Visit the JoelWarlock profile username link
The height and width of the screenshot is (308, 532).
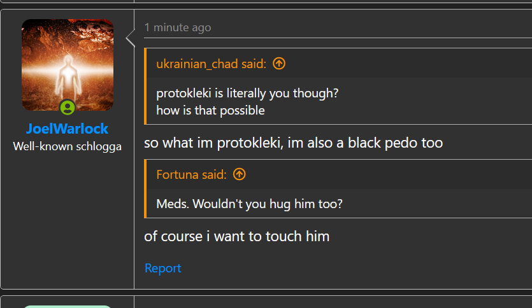click(x=67, y=129)
